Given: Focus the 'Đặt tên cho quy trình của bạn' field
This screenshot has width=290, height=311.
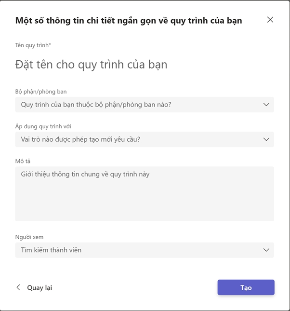Looking at the screenshot, I should coord(92,65).
